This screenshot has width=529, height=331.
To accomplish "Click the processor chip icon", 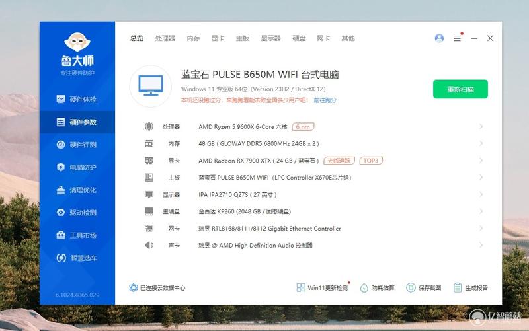I will [149, 126].
